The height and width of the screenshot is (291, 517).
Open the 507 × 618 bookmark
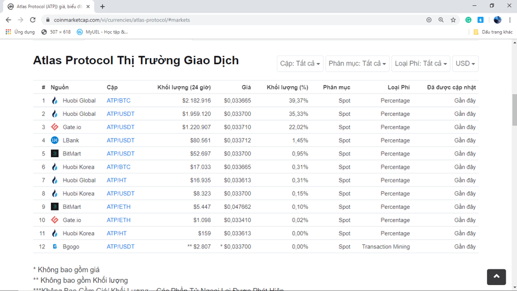coord(56,32)
